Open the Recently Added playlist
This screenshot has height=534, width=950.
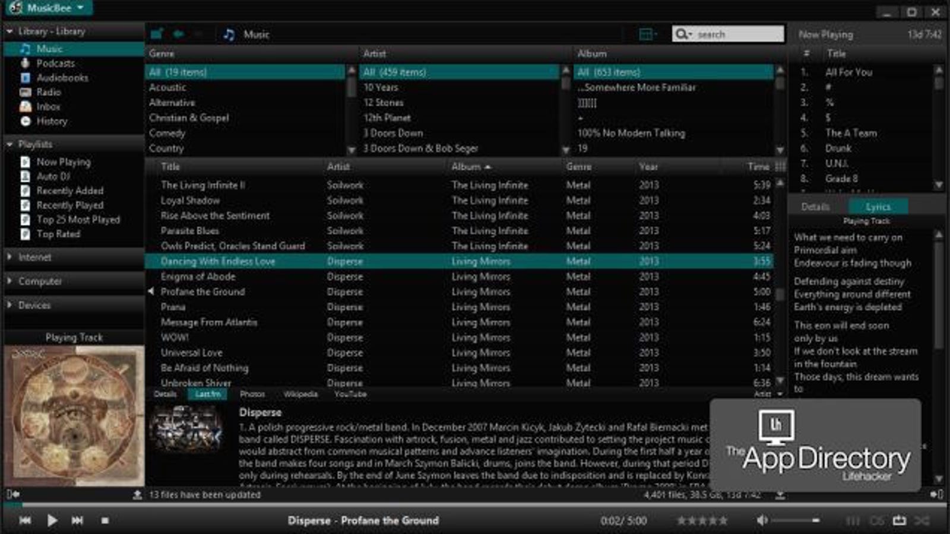[69, 190]
